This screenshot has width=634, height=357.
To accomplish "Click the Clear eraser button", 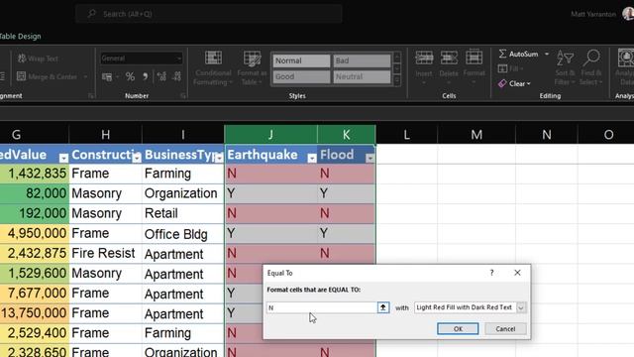I will pyautogui.click(x=515, y=83).
